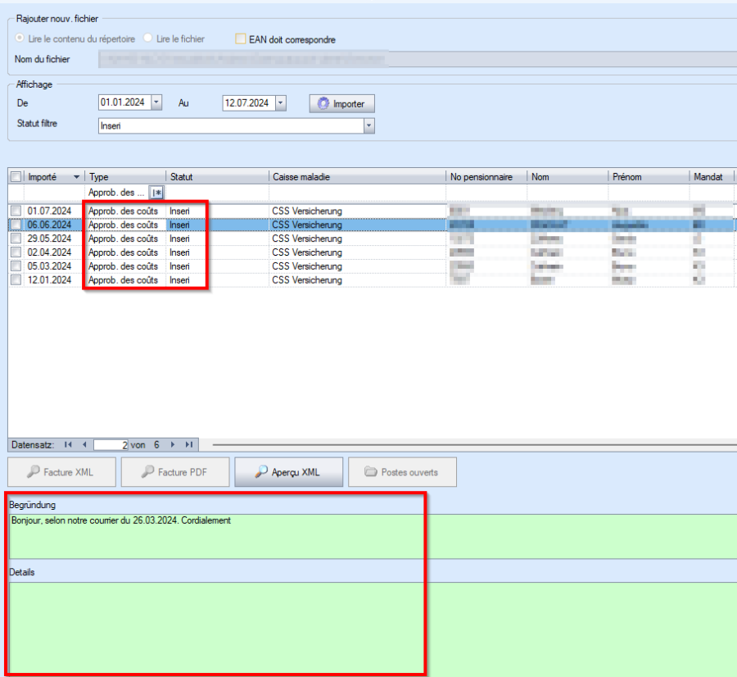Viewport: 737px width, 677px height.
Task: Click the Mandat column header
Action: tap(711, 177)
